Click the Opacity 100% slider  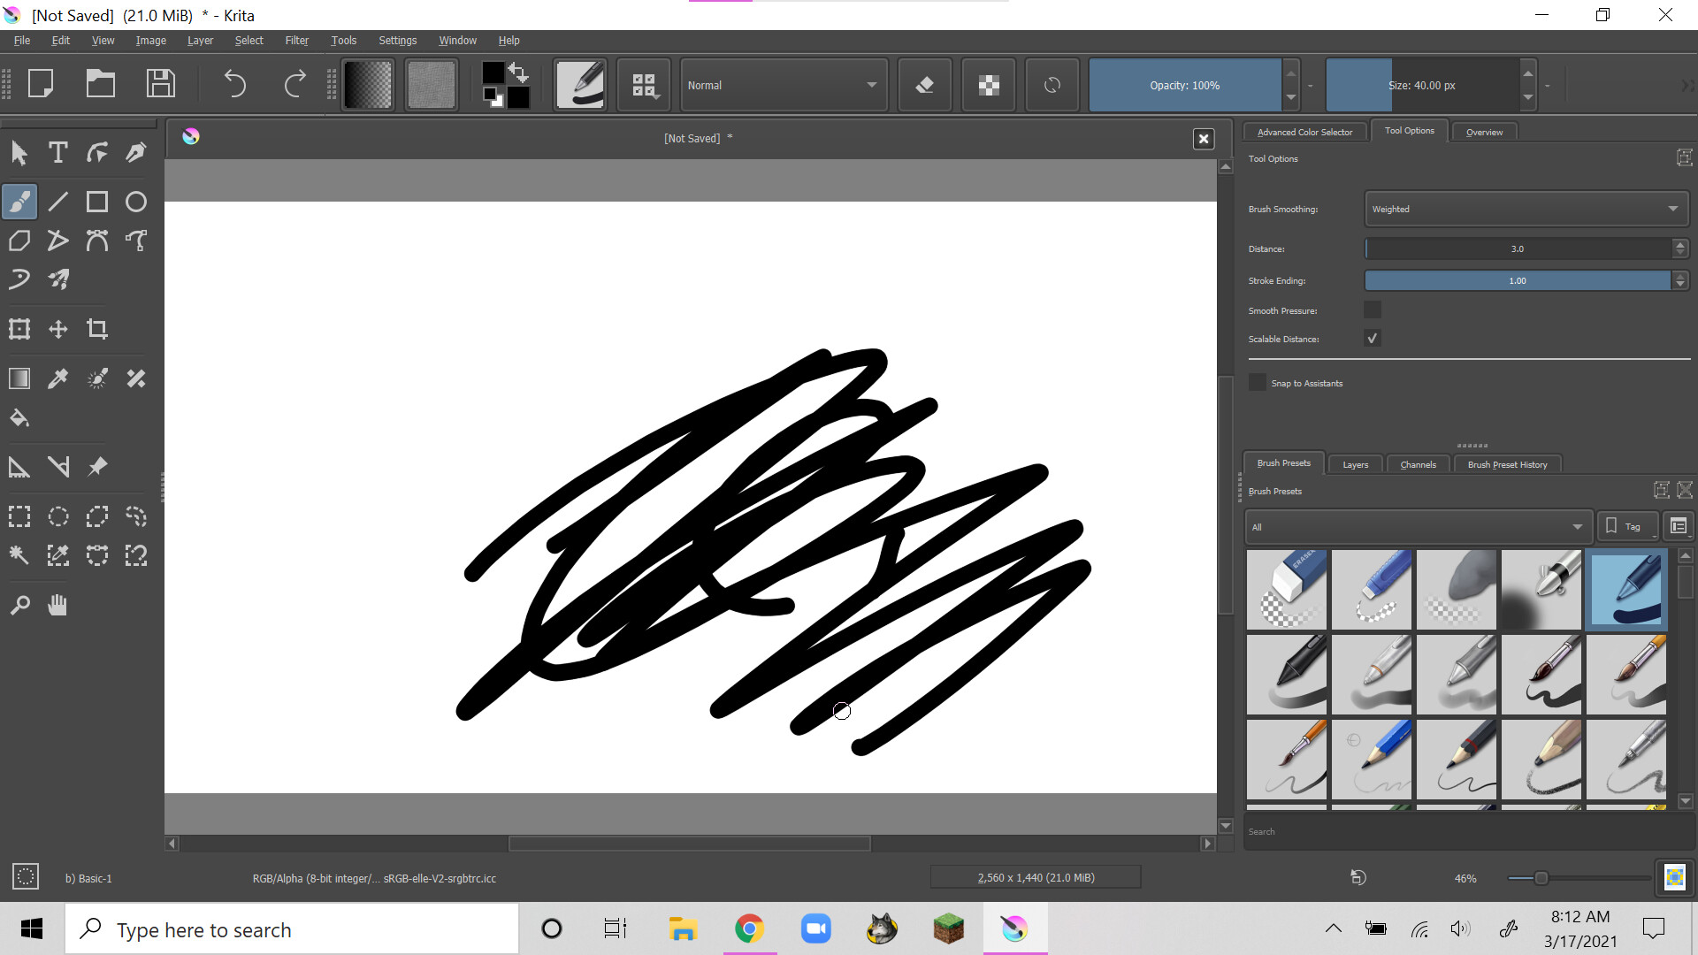pos(1184,85)
